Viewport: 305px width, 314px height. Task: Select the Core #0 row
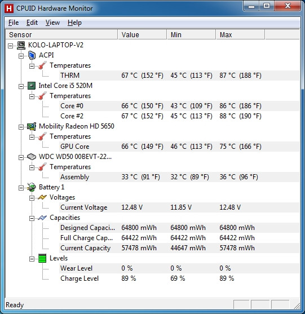(x=179, y=106)
